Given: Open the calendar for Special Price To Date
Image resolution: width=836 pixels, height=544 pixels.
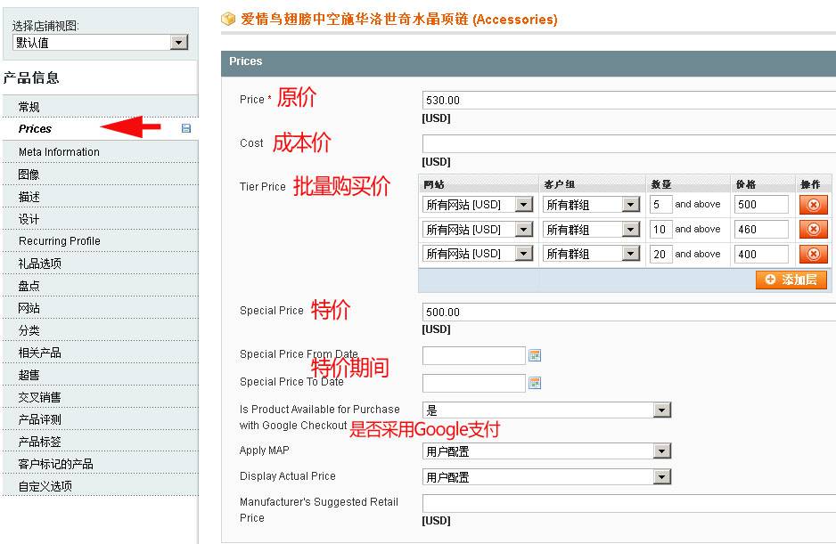Looking at the screenshot, I should 533,383.
